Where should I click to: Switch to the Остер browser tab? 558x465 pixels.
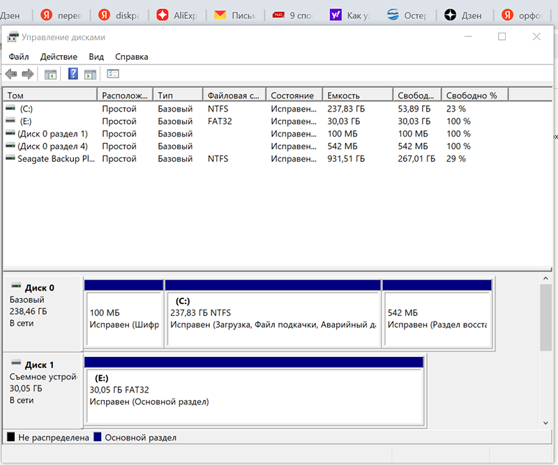(x=408, y=15)
